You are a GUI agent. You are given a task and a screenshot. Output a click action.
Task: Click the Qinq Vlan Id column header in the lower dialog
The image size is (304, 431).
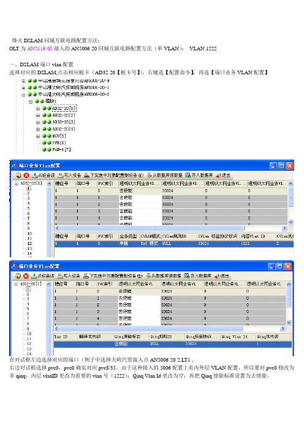click(238, 336)
